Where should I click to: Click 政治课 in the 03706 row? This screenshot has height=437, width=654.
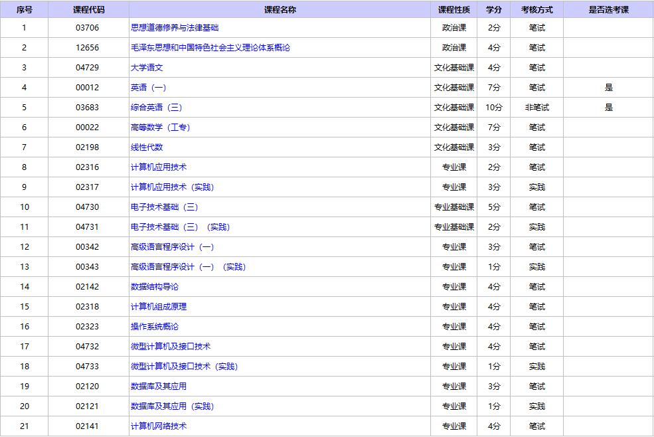(453, 27)
